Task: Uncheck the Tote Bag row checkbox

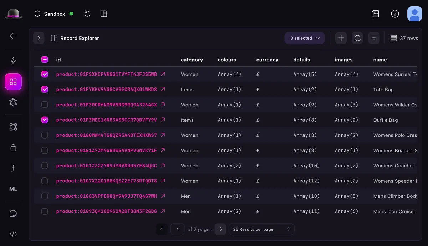Action: (45, 90)
